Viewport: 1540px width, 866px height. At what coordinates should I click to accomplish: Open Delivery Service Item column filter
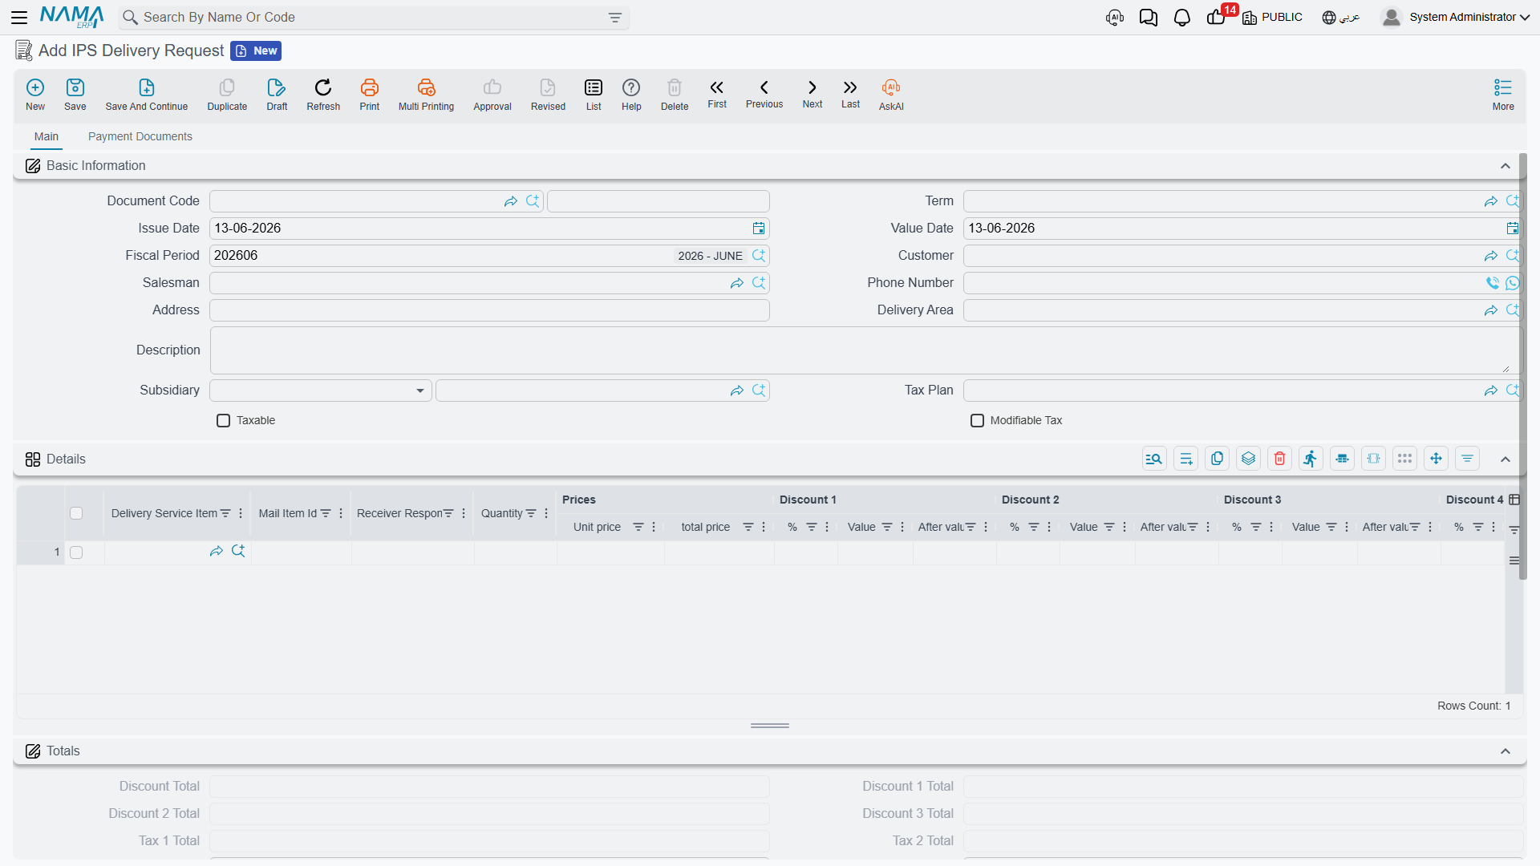coord(225,513)
